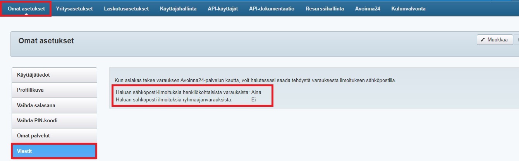Open the Laskutusasetukset tab
519x161 pixels.
(126, 9)
